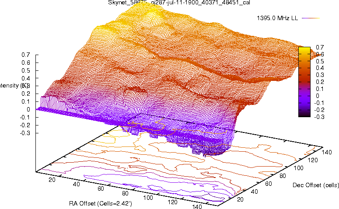Viewport: 339px width, 209px height.
Task: Click the legend line sample beside 1395.0 MHz LL
Action: [x=311, y=18]
